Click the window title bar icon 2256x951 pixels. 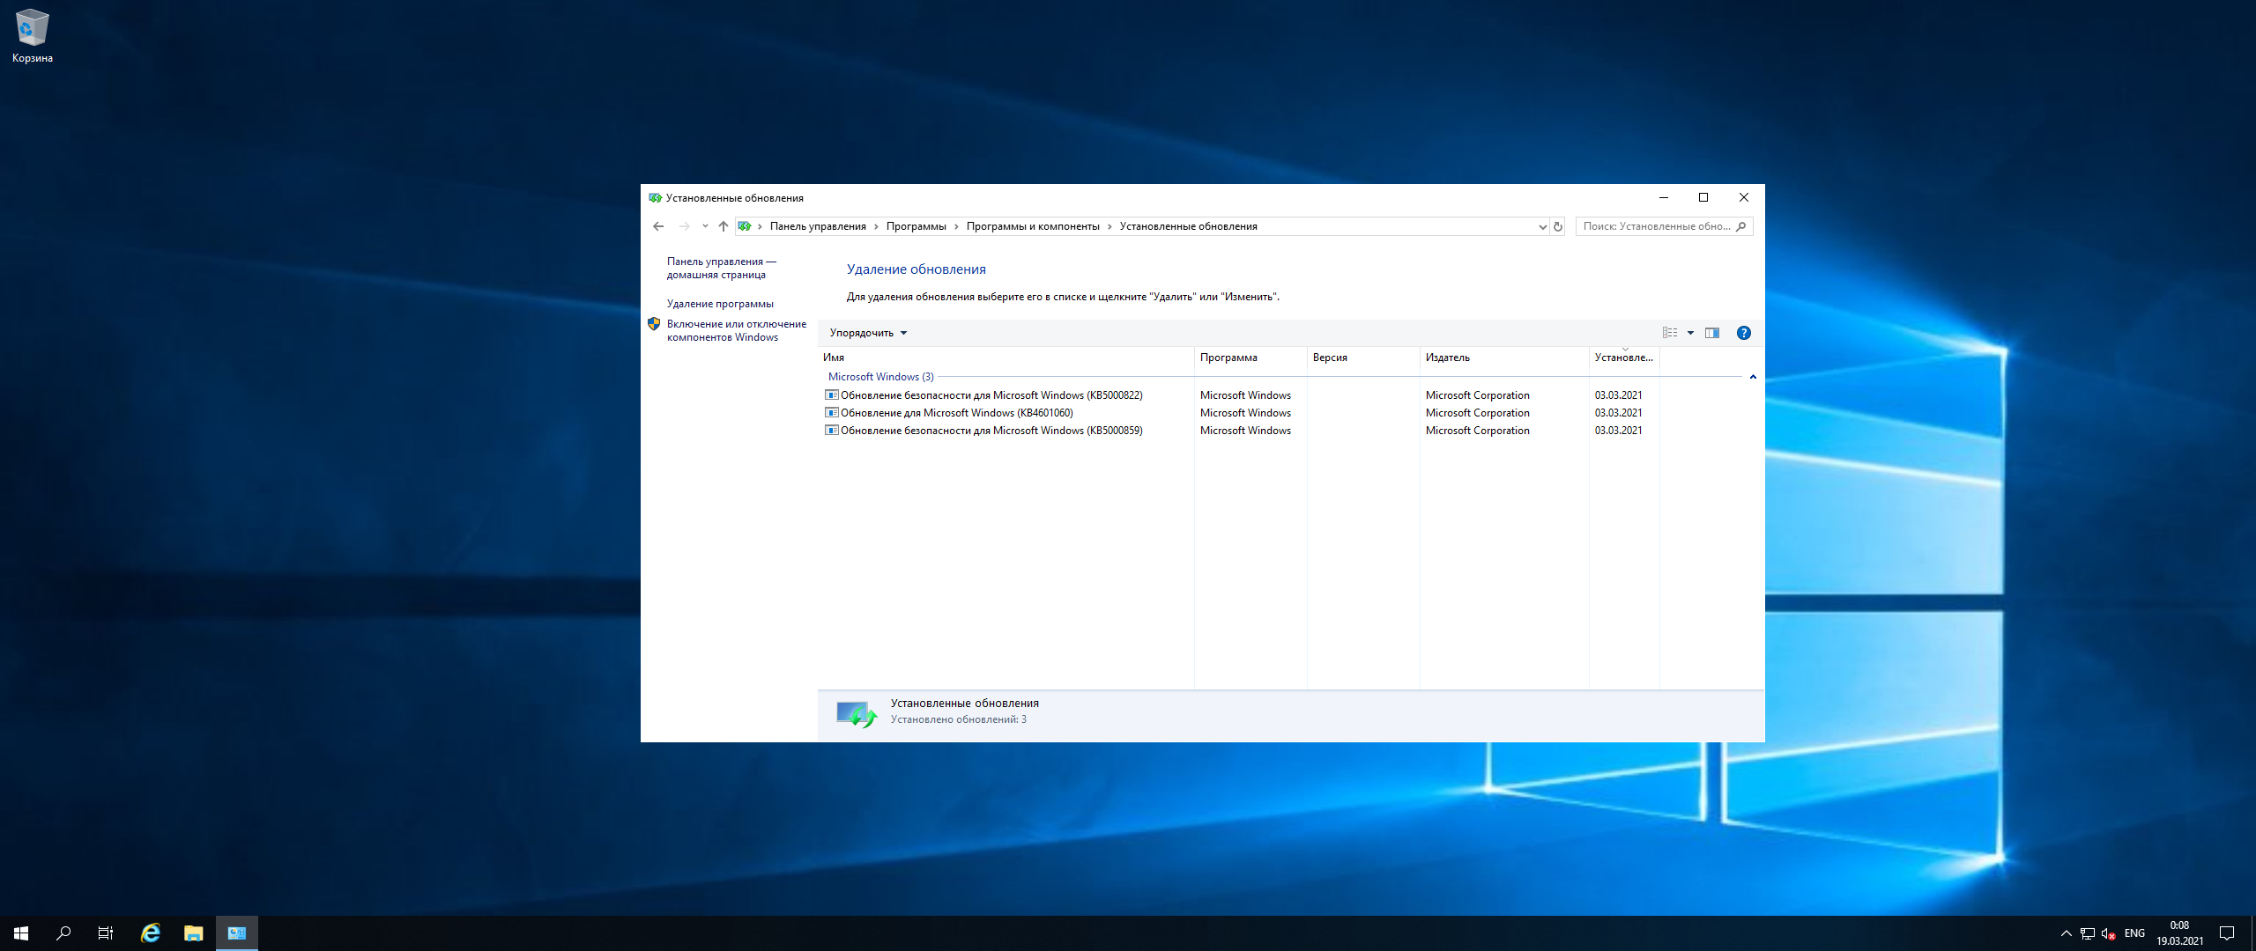pos(655,198)
